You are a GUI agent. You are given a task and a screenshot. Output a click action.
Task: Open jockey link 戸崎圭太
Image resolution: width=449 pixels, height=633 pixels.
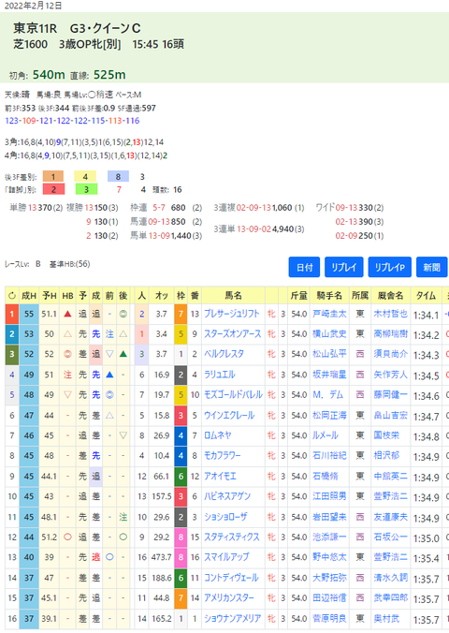(x=329, y=314)
